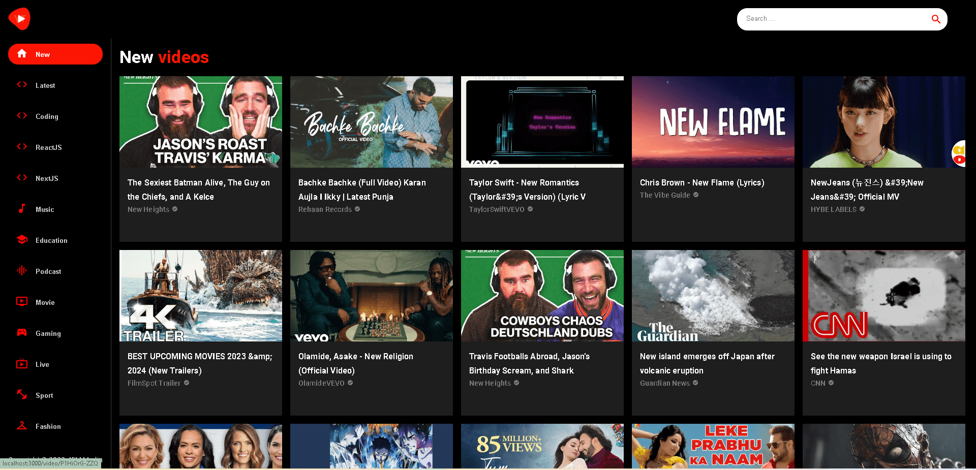Viewport: 976px width, 470px height.
Task: Click verified badge next to Rehaan Records
Action: click(357, 209)
